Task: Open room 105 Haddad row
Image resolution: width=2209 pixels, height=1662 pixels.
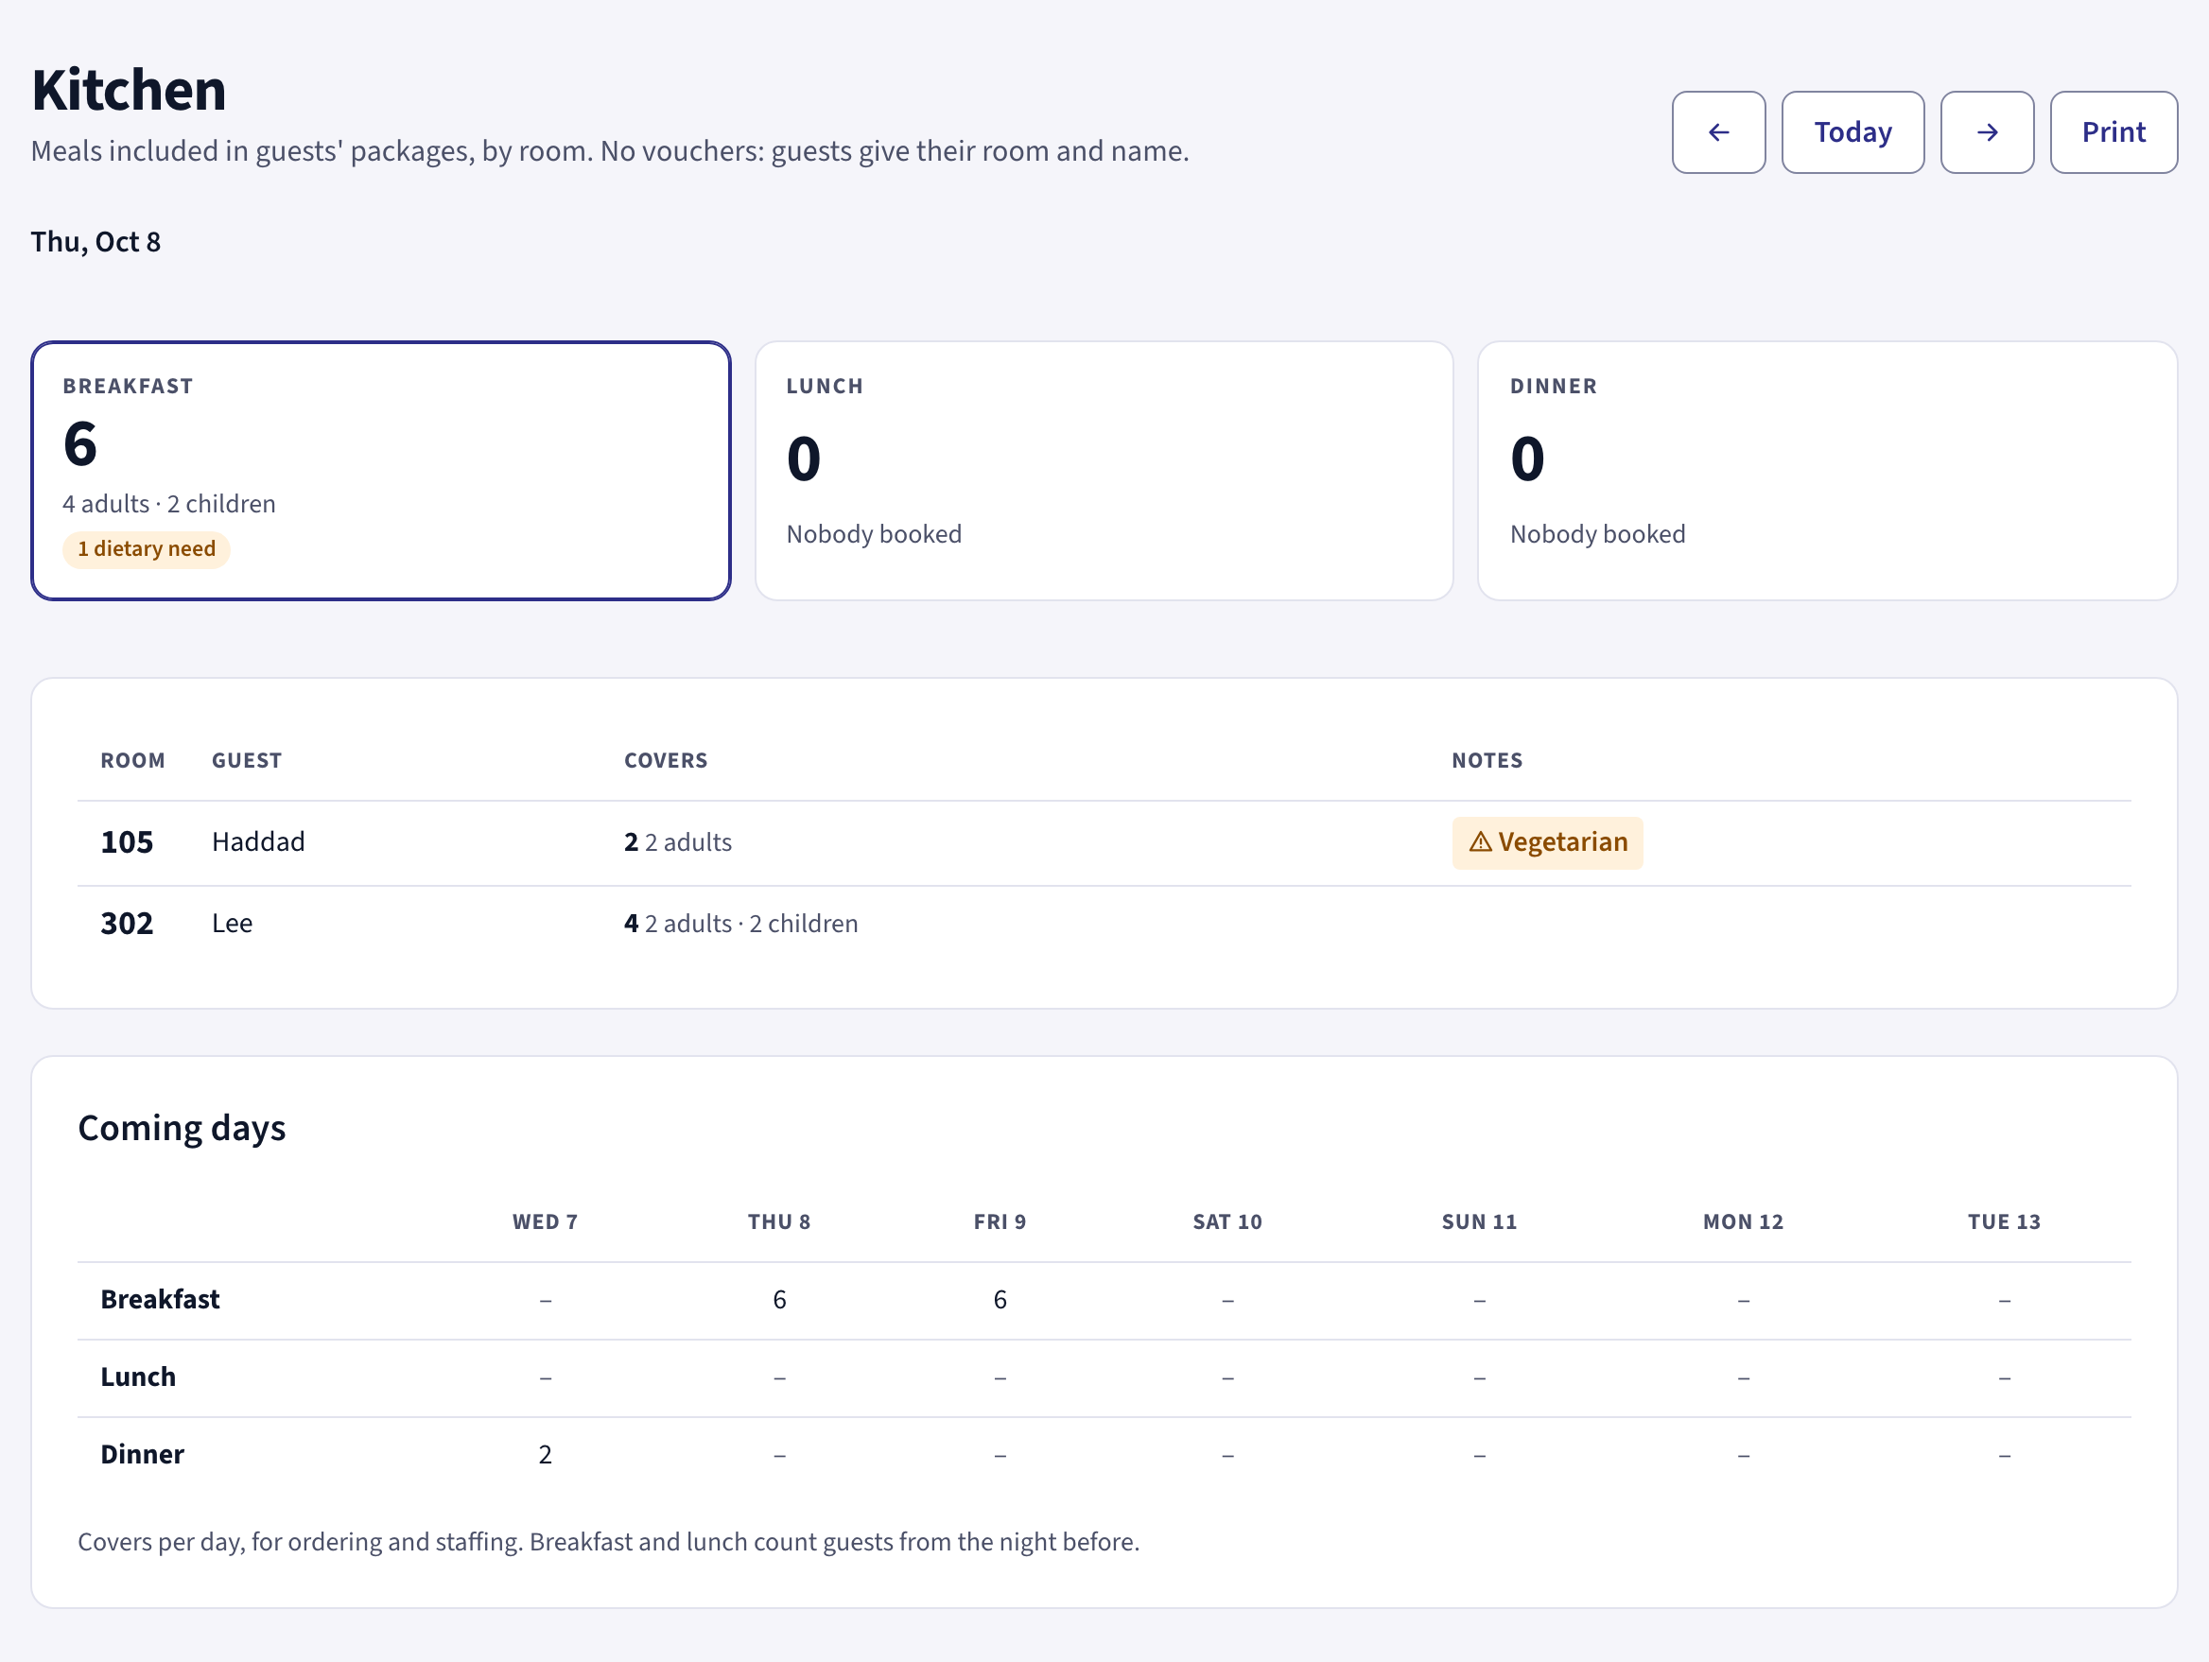Action: click(1104, 842)
